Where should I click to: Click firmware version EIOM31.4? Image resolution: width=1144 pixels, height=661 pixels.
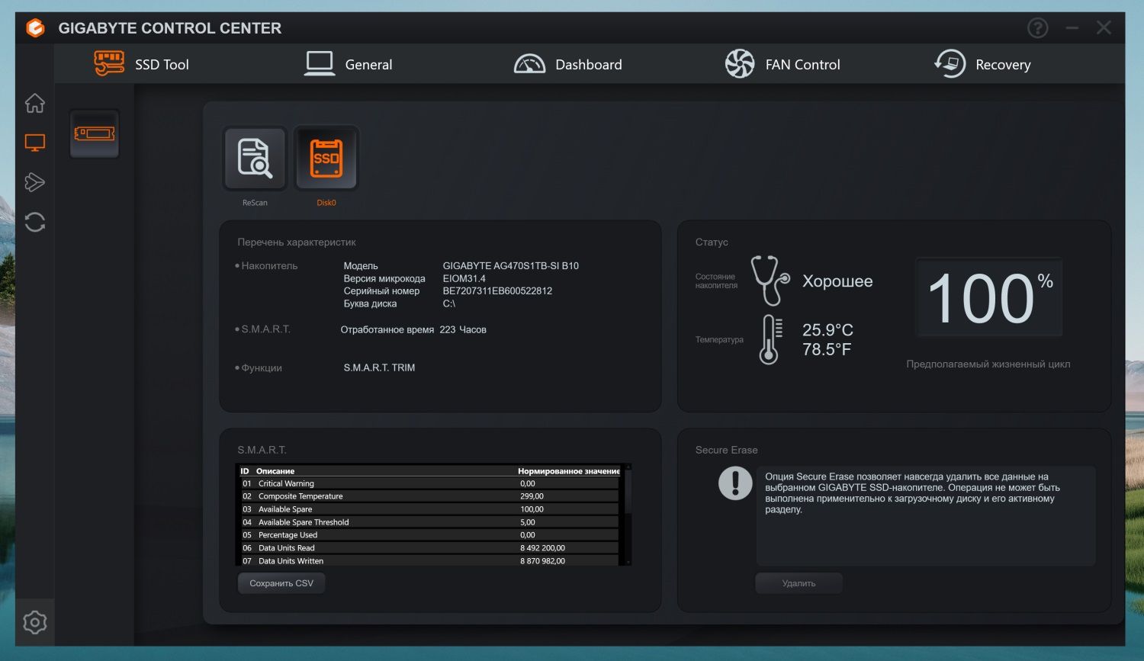[x=464, y=278]
